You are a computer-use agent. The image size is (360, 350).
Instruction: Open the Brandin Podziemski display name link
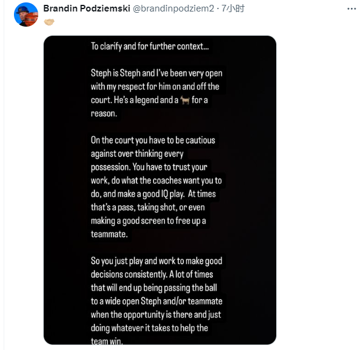[87, 8]
